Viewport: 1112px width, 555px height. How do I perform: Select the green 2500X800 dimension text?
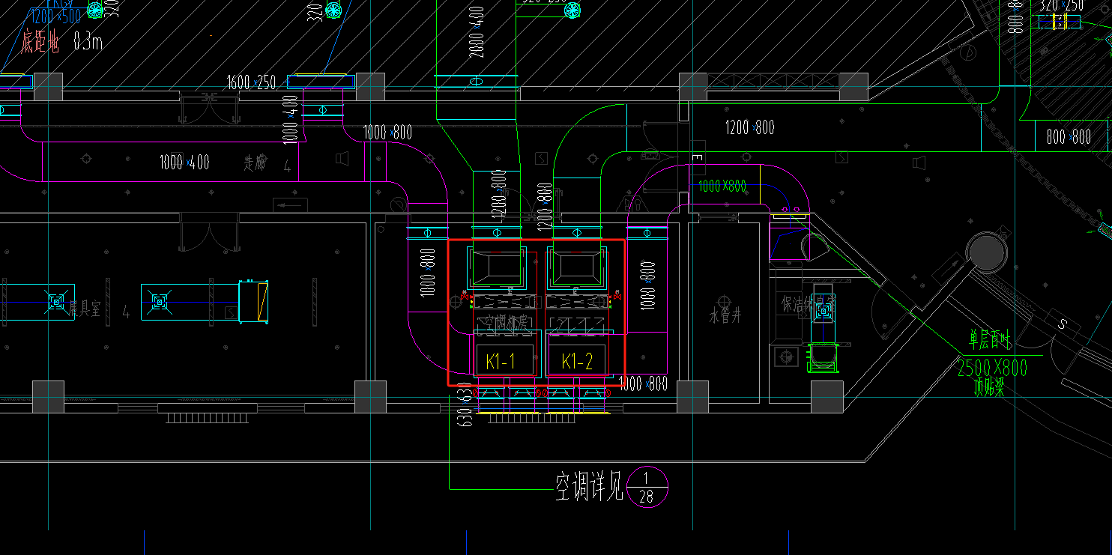point(993,368)
